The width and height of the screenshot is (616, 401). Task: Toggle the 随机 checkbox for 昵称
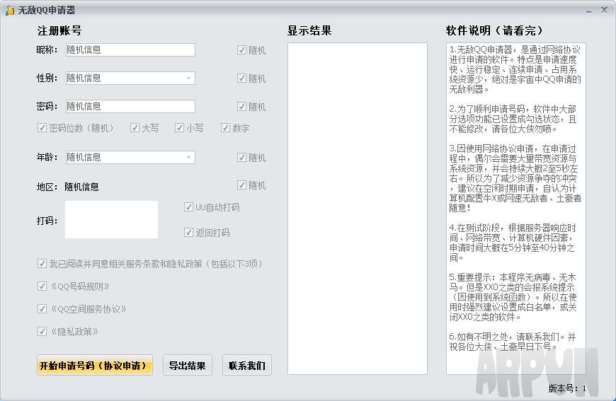(241, 50)
